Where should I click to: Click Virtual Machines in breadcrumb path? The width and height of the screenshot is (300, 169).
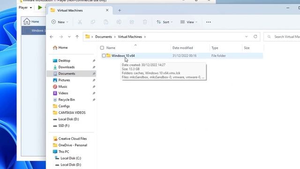pyautogui.click(x=130, y=37)
